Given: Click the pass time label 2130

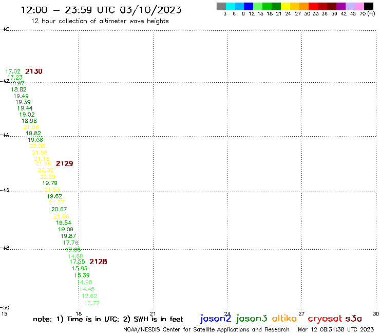Looking at the screenshot, I should pyautogui.click(x=34, y=71).
